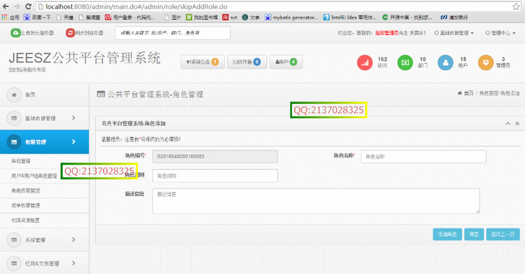Click the green badge 4 on 用户 button
Image resolution: width=525 pixels, height=274 pixels.
pyautogui.click(x=293, y=62)
